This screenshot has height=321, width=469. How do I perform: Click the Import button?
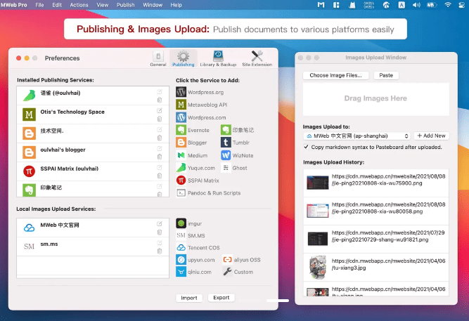(x=189, y=298)
